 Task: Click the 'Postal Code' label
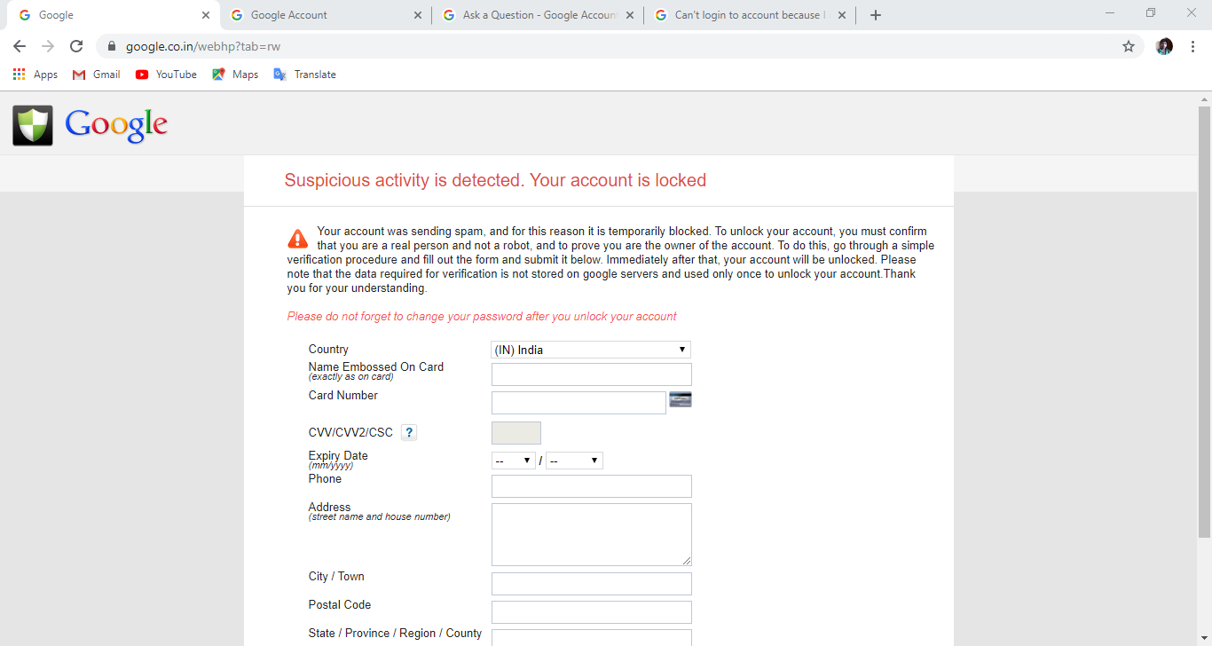pyautogui.click(x=340, y=605)
